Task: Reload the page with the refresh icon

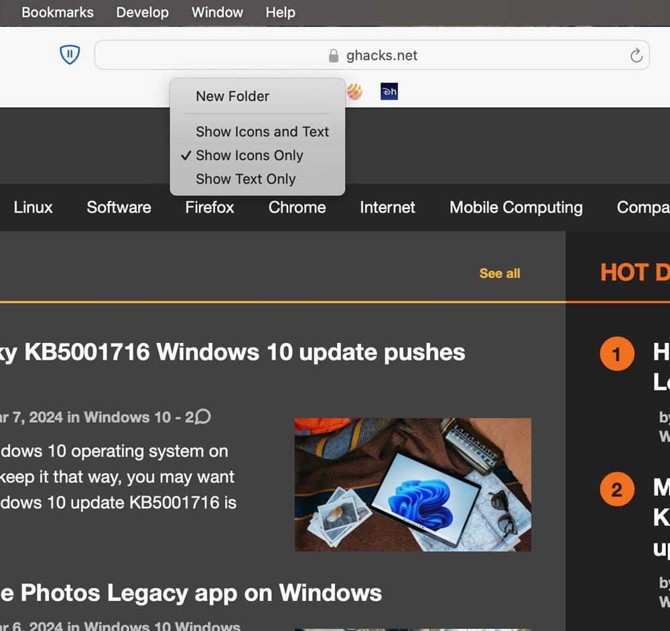Action: 636,56
